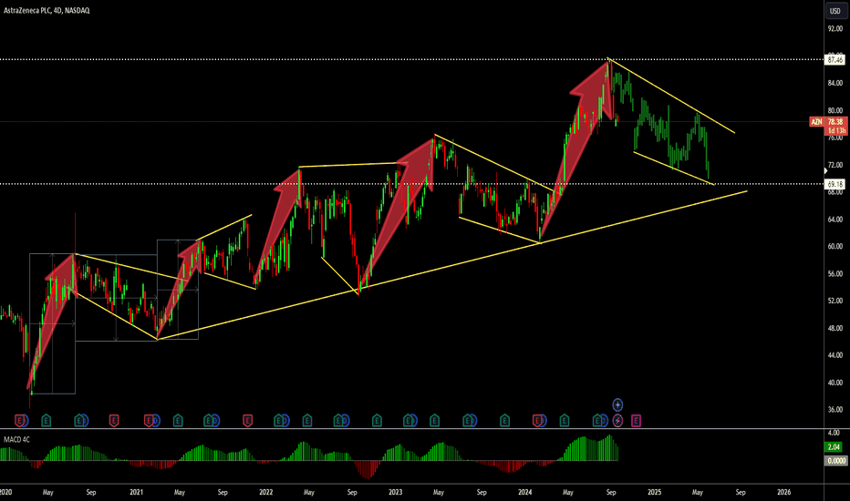Click the 60.00 price scale tick
The width and height of the screenshot is (850, 501).
point(835,247)
